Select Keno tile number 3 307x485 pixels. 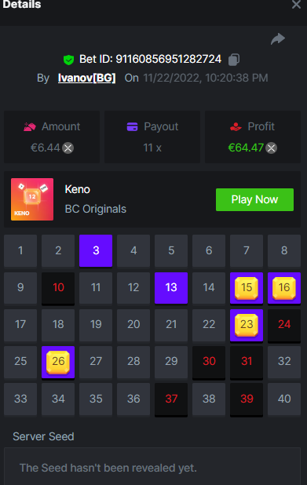click(x=96, y=251)
